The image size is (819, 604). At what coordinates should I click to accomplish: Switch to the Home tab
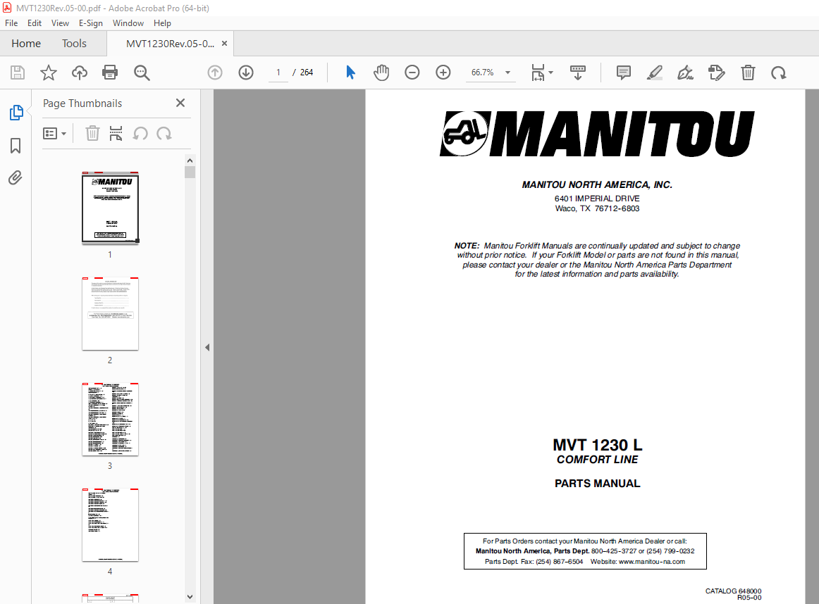pyautogui.click(x=26, y=43)
